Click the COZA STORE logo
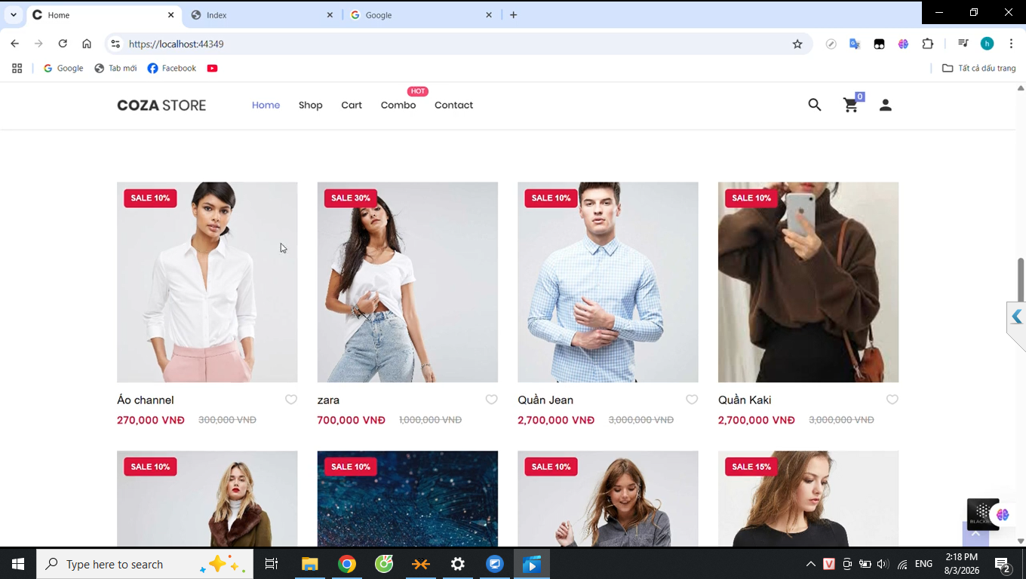The width and height of the screenshot is (1026, 579). coord(161,105)
